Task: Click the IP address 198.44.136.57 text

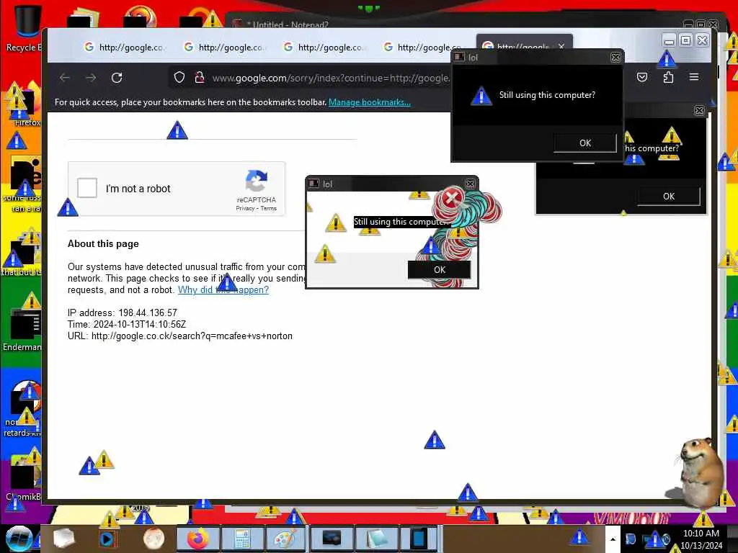Action: click(123, 313)
